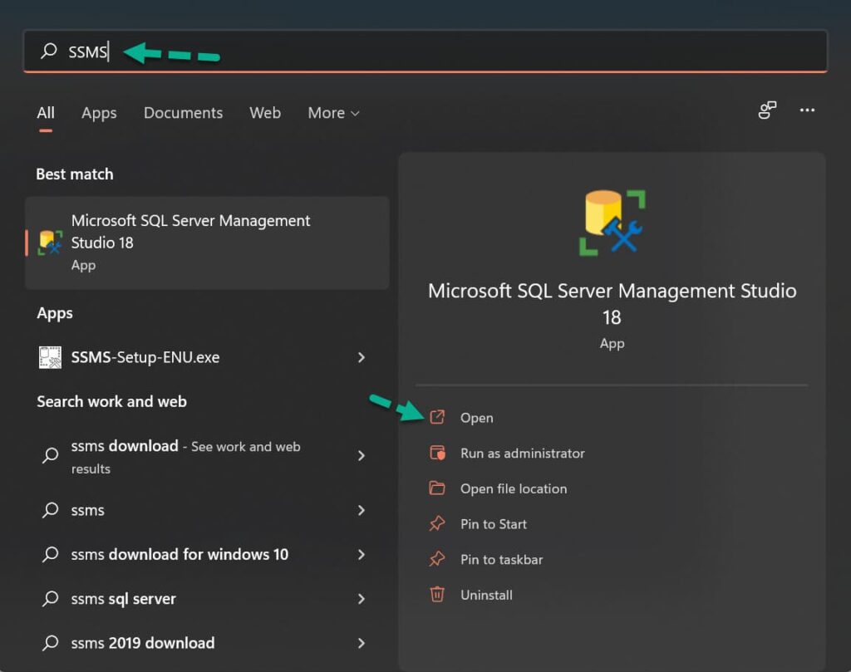
Task: Click the Run as administrator shield icon
Action: pyautogui.click(x=437, y=454)
